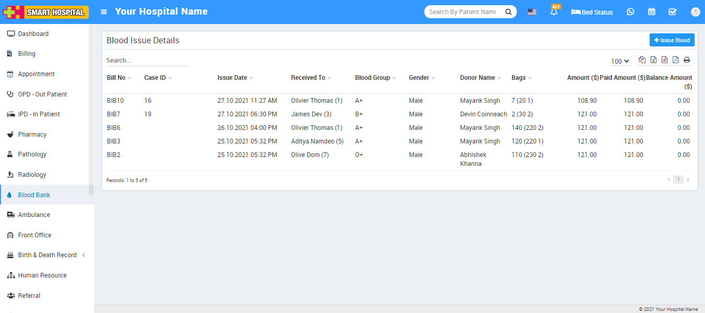Copy table data with copy icon
Image resolution: width=705 pixels, height=313 pixels.
point(642,60)
